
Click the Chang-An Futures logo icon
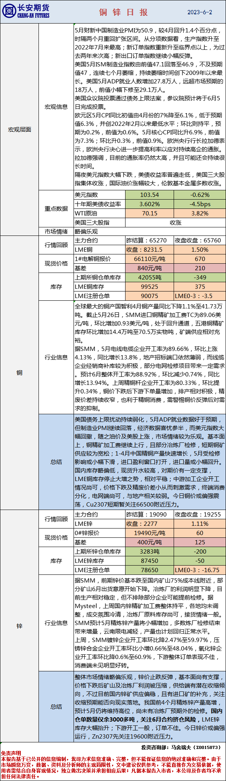click(x=8, y=11)
